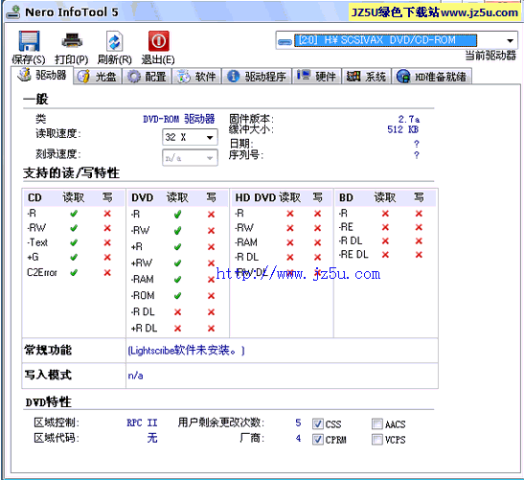Click the red X for CD -R write
The height and width of the screenshot is (480, 524).
pos(107,214)
